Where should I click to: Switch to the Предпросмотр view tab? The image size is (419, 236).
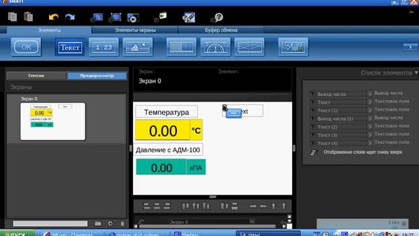tap(97, 76)
